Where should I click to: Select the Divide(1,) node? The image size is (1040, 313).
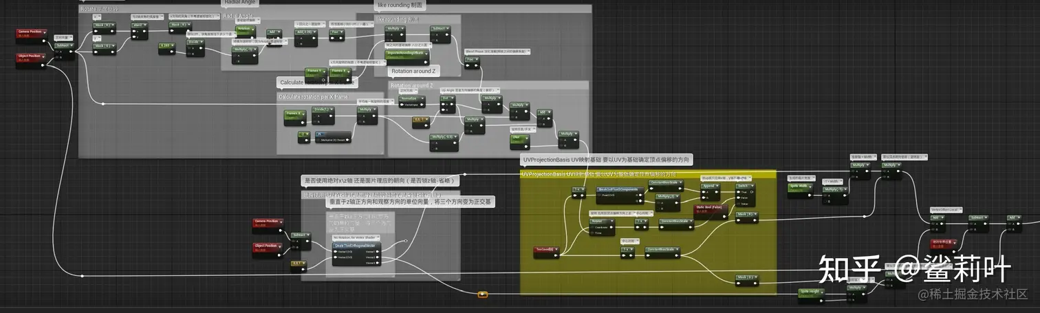click(323, 115)
